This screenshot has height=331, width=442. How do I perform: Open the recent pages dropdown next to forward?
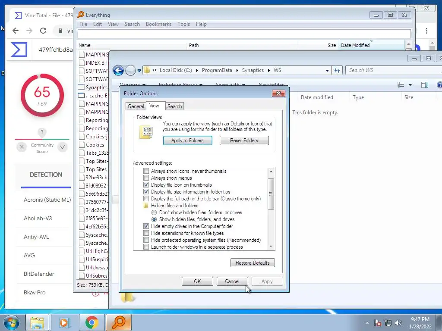click(x=139, y=71)
